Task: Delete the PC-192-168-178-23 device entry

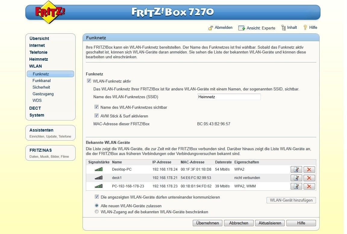Action: tap(309, 186)
